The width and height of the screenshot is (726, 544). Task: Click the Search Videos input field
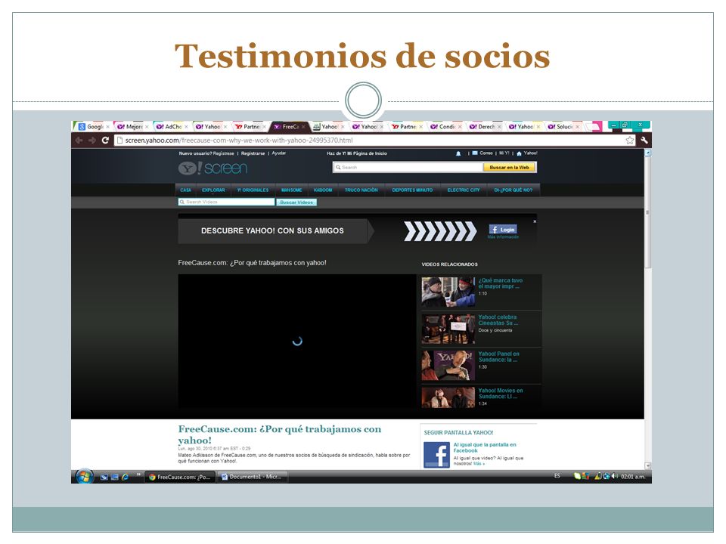click(x=226, y=202)
